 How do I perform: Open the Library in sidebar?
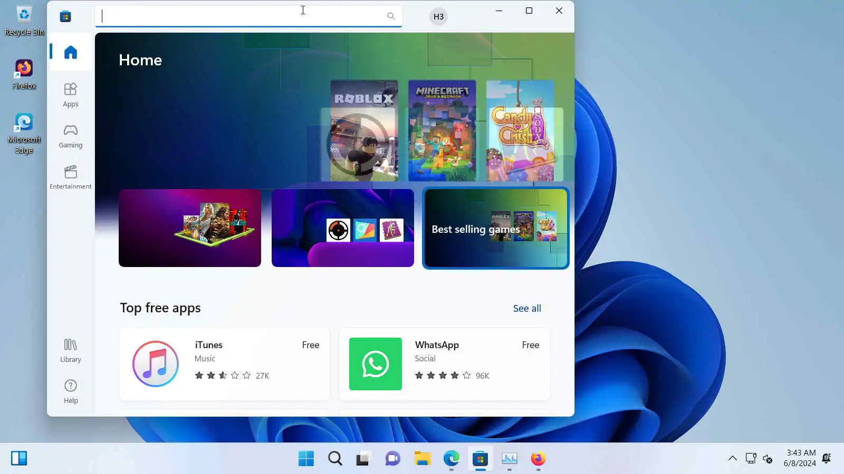tap(70, 351)
